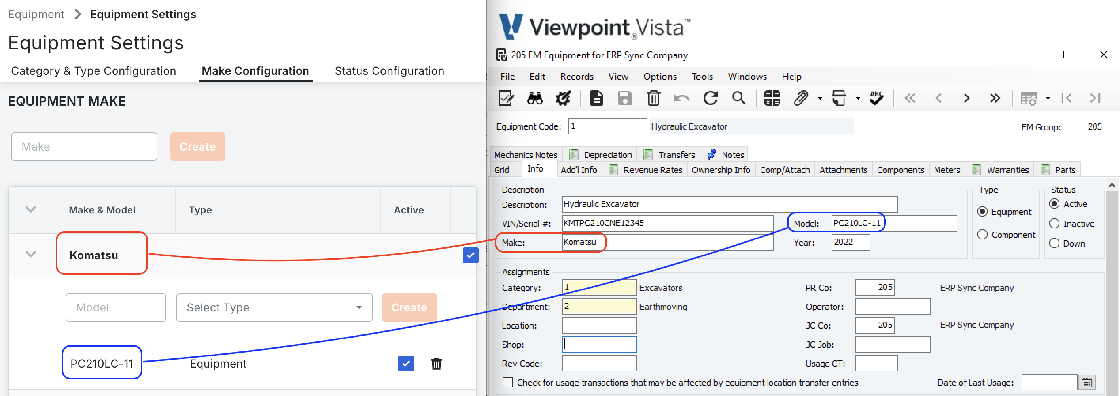Image resolution: width=1120 pixels, height=396 pixels.
Task: Click the Make input field
Action: click(84, 147)
